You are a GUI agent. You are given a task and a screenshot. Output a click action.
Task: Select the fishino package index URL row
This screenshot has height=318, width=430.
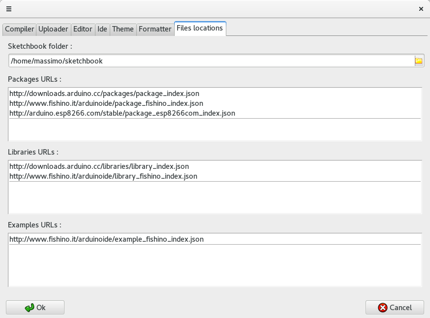click(x=106, y=103)
